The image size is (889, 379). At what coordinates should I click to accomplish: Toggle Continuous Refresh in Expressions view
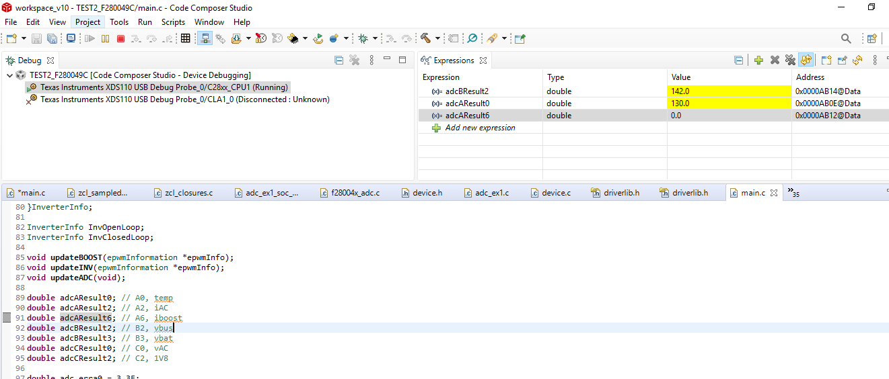pyautogui.click(x=806, y=60)
